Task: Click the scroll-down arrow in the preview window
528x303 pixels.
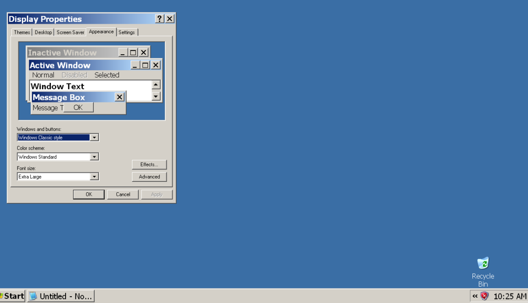Action: (156, 96)
